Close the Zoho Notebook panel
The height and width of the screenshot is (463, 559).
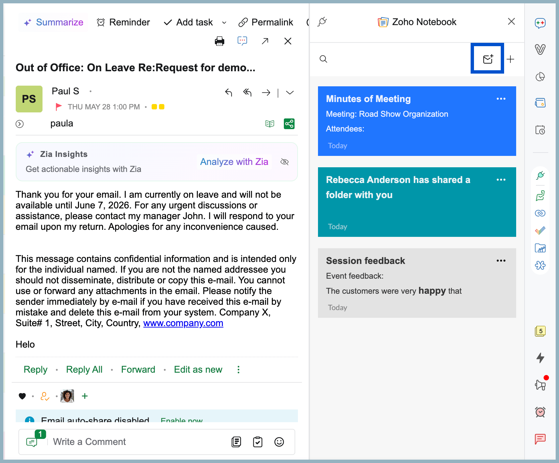[511, 22]
